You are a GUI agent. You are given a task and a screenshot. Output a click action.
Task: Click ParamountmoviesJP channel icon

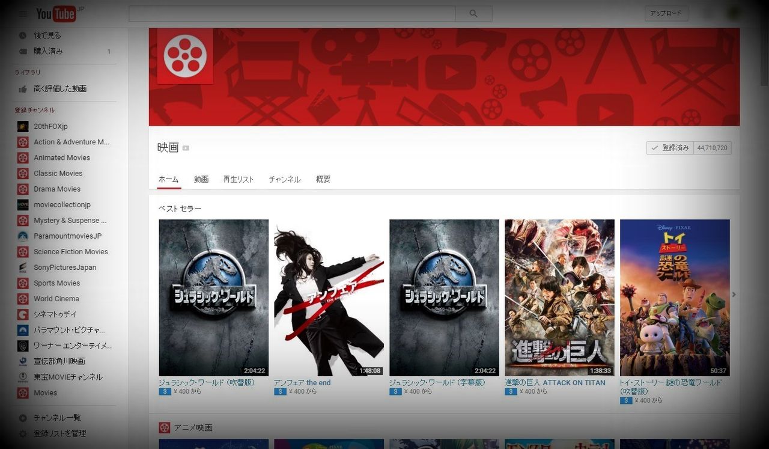coord(23,236)
